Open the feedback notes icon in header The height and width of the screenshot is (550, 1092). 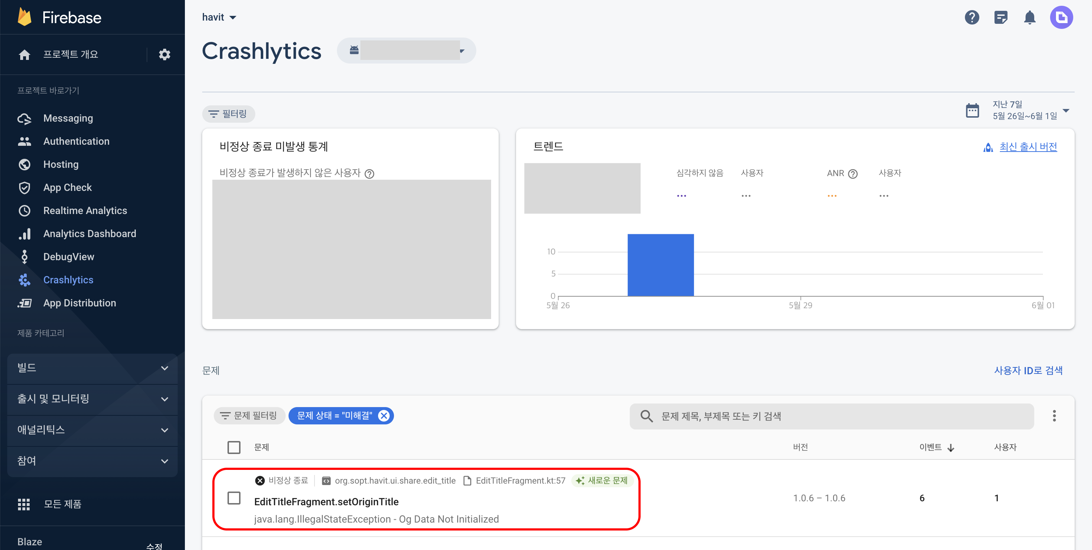pos(1000,17)
